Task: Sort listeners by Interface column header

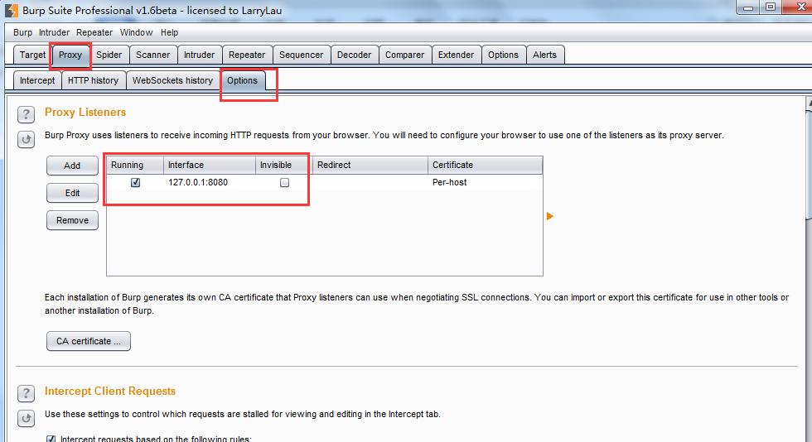Action: [x=210, y=165]
